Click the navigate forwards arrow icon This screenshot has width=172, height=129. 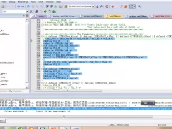coord(23,6)
